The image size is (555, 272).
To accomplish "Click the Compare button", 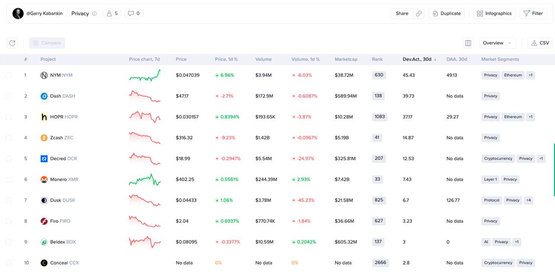I will coord(47,43).
